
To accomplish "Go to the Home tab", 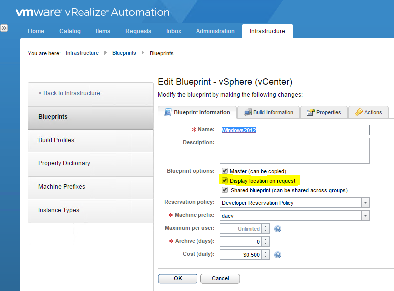I will coord(36,31).
